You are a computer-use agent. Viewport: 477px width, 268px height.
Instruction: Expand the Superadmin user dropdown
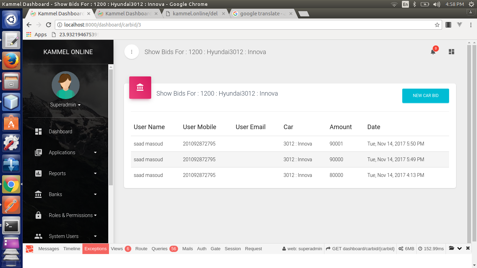click(x=66, y=105)
